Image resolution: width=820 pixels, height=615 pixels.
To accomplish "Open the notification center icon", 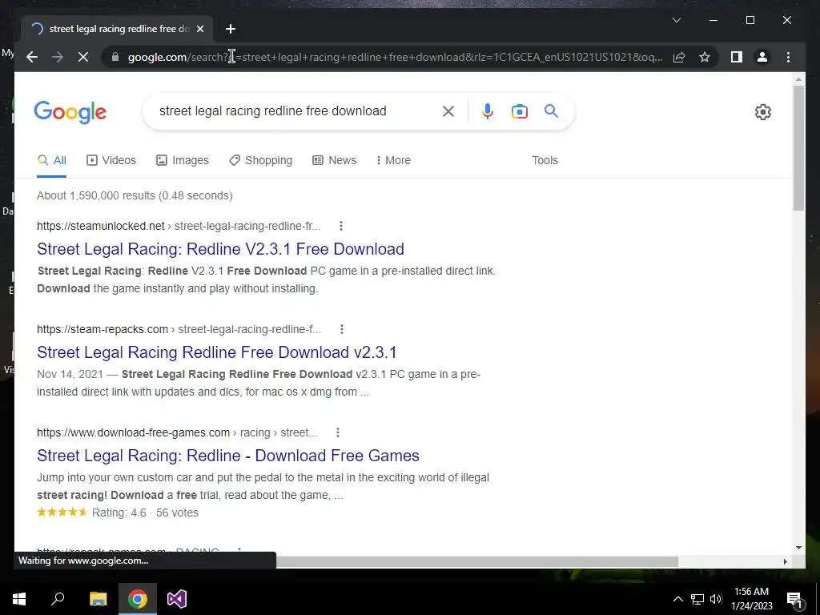I will tap(794, 599).
